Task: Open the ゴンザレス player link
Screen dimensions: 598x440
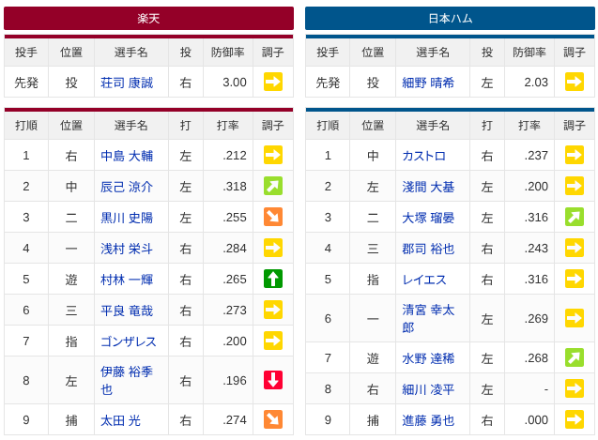Action: [x=129, y=341]
